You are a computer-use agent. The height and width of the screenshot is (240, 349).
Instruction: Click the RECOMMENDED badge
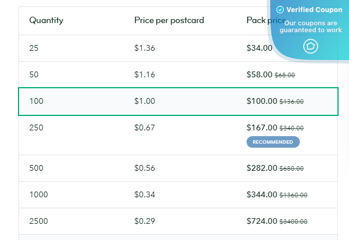point(273,141)
